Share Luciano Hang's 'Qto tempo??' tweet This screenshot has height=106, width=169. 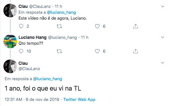[135, 51]
